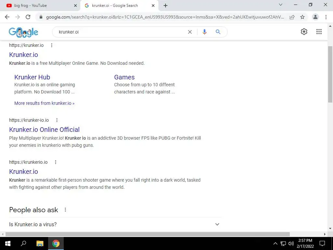Open the Chrome profile avatar

[x=315, y=17]
